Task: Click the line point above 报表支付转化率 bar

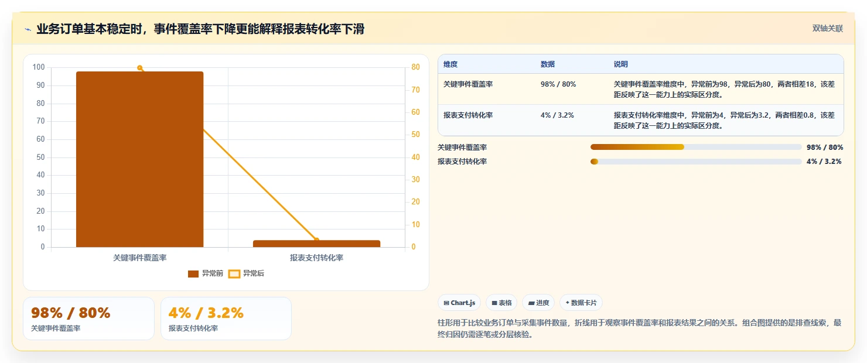Action: point(316,239)
